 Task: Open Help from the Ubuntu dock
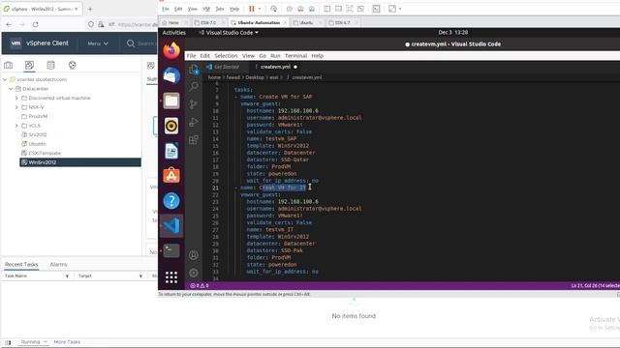(171, 201)
